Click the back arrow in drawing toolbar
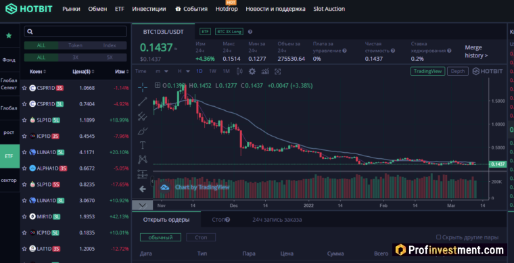The width and height of the screenshot is (514, 263). point(142,189)
